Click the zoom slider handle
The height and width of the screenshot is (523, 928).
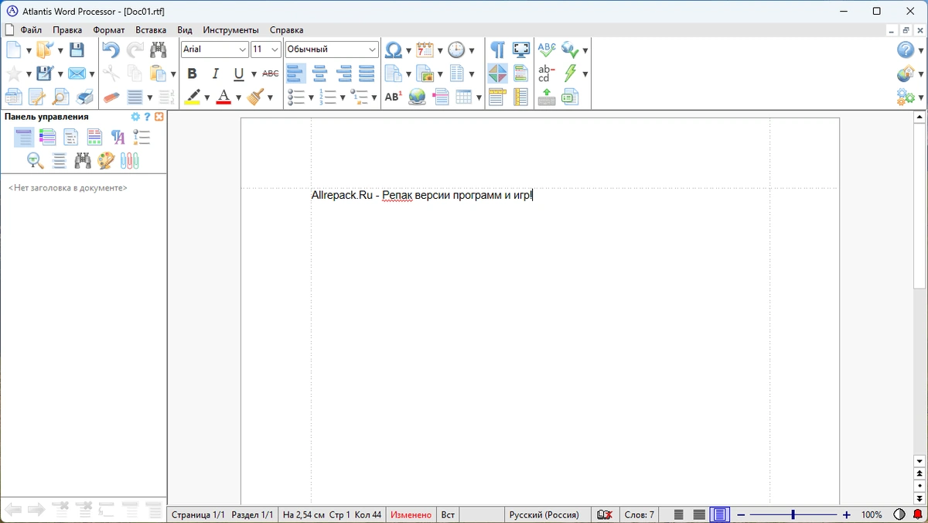pos(793,514)
